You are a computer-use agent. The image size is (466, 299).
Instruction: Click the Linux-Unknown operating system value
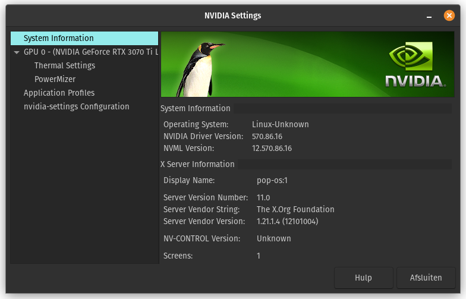[281, 124]
